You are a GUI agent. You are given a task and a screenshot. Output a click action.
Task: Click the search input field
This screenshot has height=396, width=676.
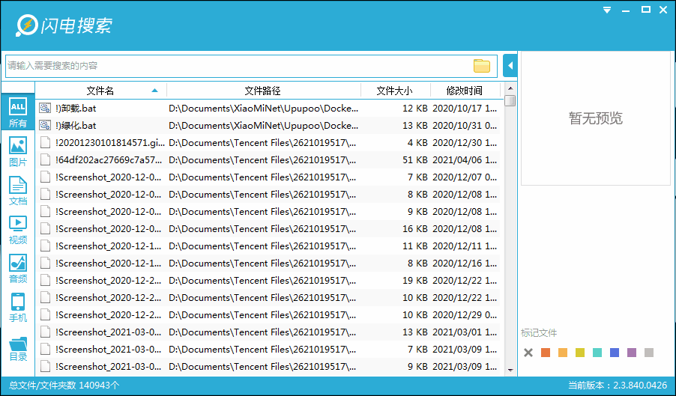pos(239,66)
